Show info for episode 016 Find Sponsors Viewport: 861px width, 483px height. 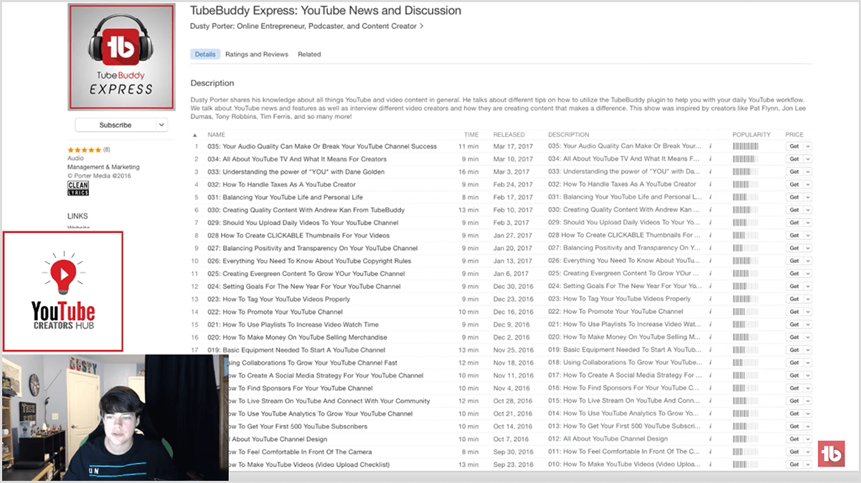710,388
